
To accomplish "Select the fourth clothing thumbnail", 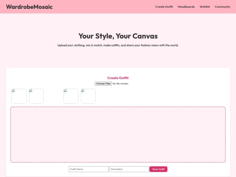I will point(88,96).
